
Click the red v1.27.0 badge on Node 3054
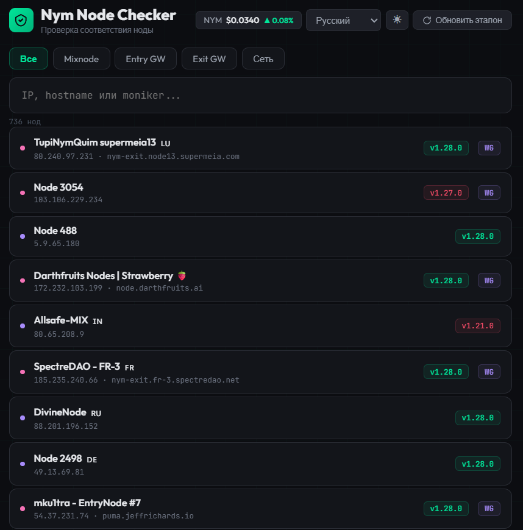446,193
